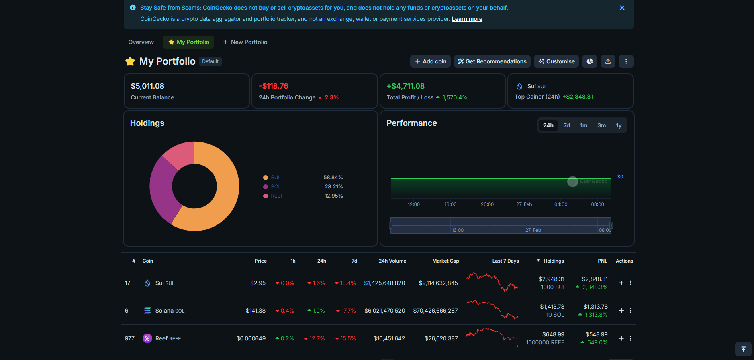Select the 1y performance range
The width and height of the screenshot is (754, 360).
tap(619, 125)
